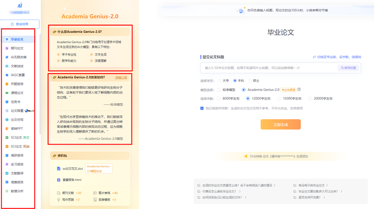Click the 55分钟前 论文 生成成功 notice text

(x=279, y=156)
